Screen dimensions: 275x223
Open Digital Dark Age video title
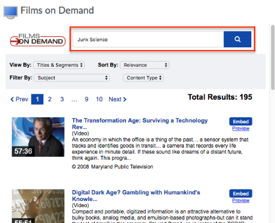tap(136, 195)
